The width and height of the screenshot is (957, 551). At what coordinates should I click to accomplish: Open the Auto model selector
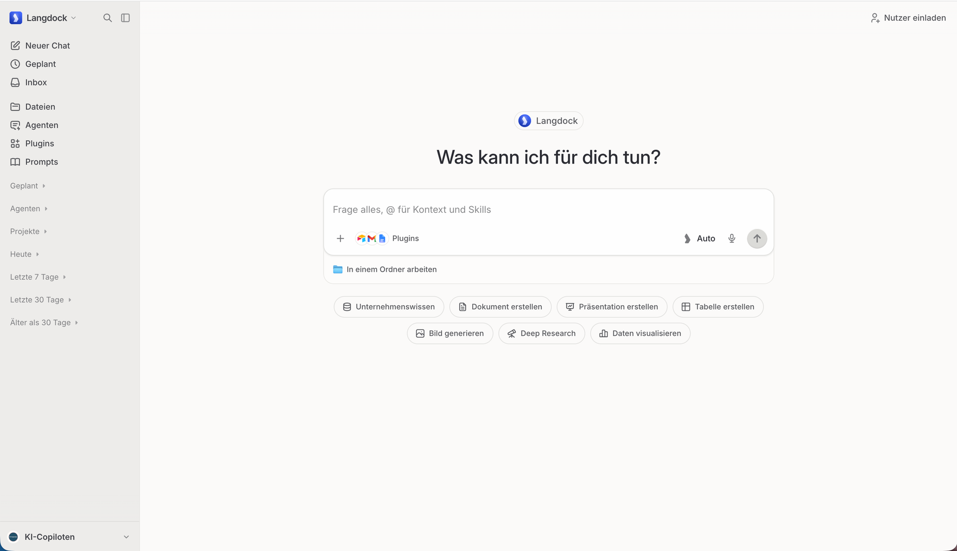pyautogui.click(x=700, y=238)
